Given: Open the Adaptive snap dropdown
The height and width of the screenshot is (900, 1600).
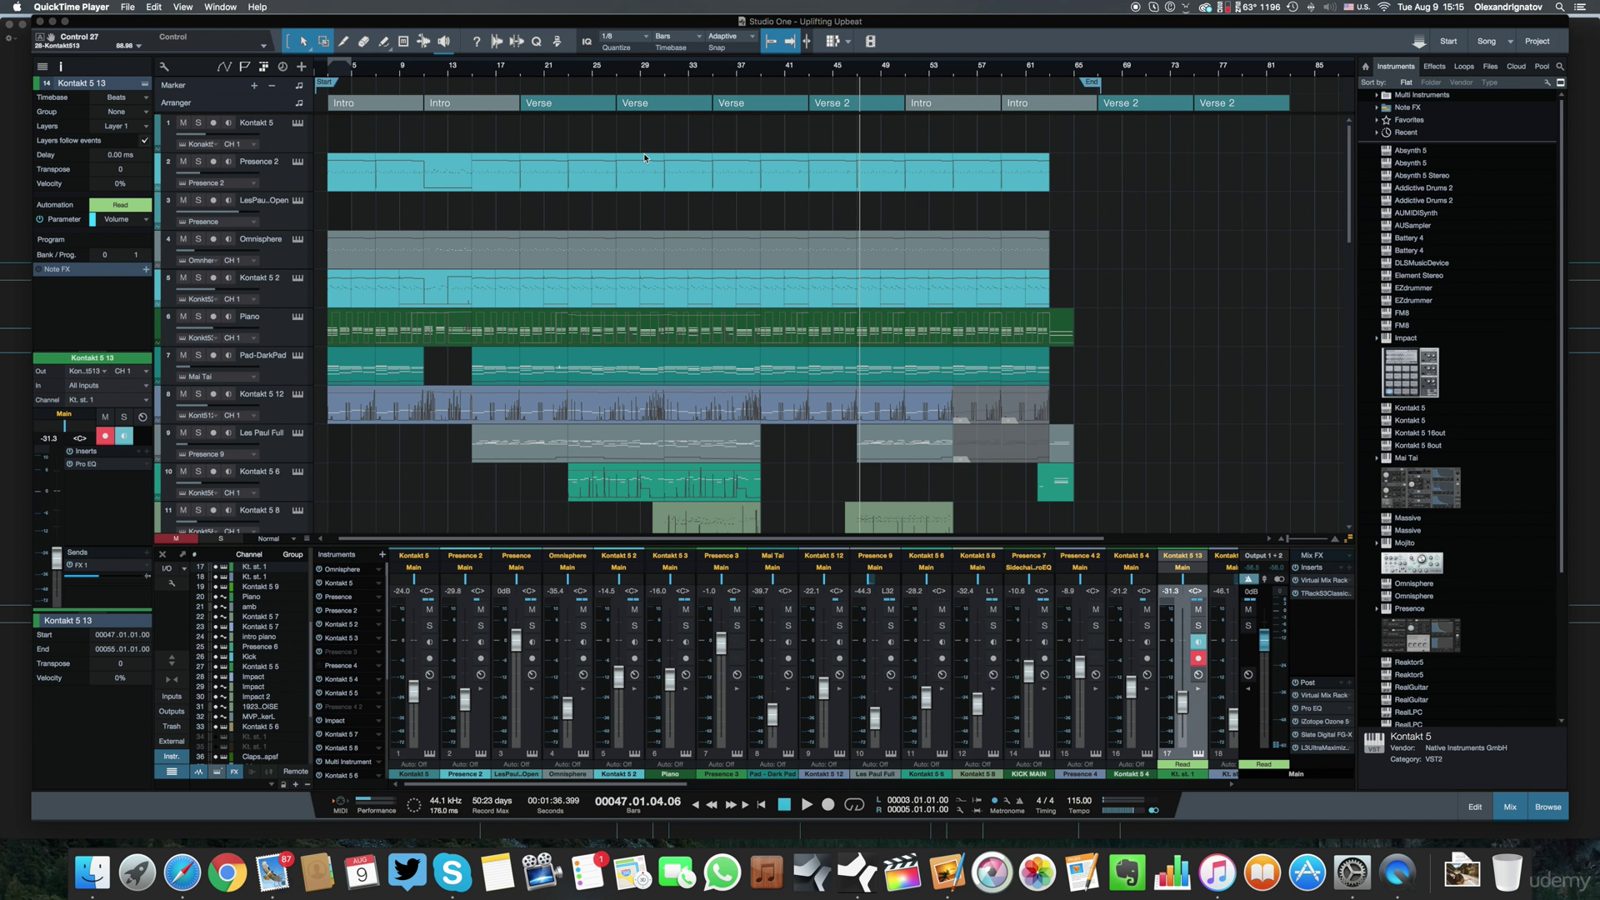Looking at the screenshot, I should [732, 37].
